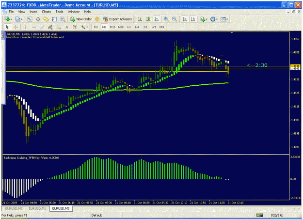Open the Indicators list icon
The height and width of the screenshot is (219, 303).
(x=203, y=19)
